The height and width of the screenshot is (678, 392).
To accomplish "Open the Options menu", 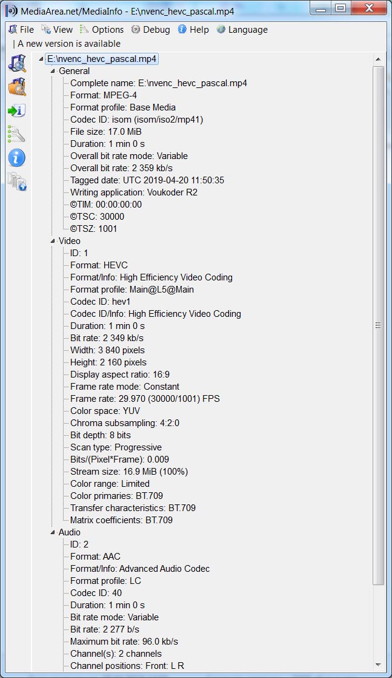I will coord(102,29).
